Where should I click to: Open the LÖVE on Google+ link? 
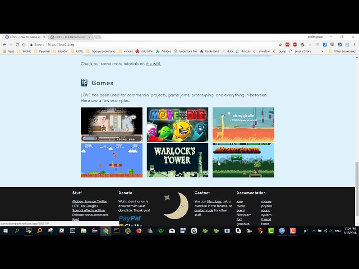tap(85, 206)
